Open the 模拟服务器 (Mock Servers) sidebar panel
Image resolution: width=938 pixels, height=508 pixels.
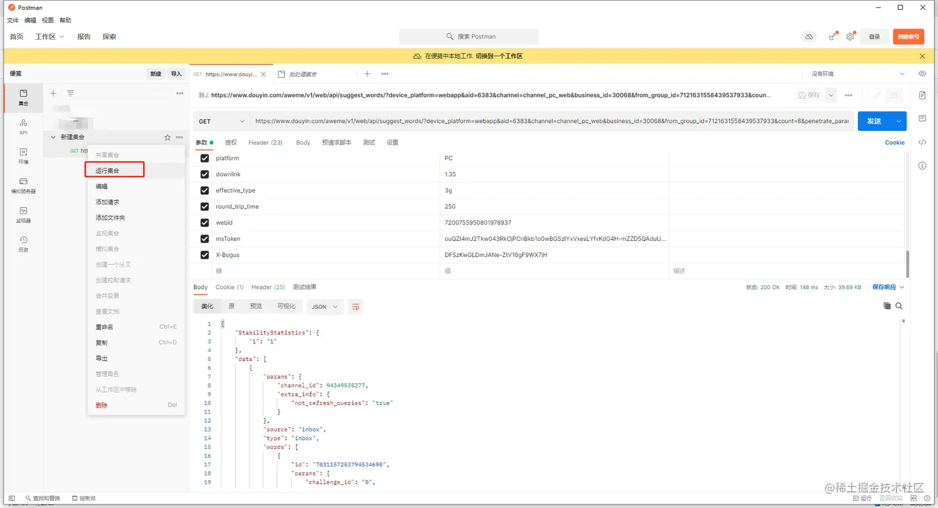click(24, 185)
